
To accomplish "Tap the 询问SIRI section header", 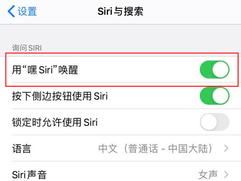I will point(27,48).
